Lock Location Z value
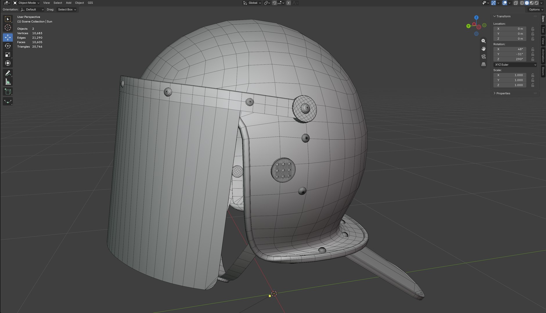 [x=533, y=39]
